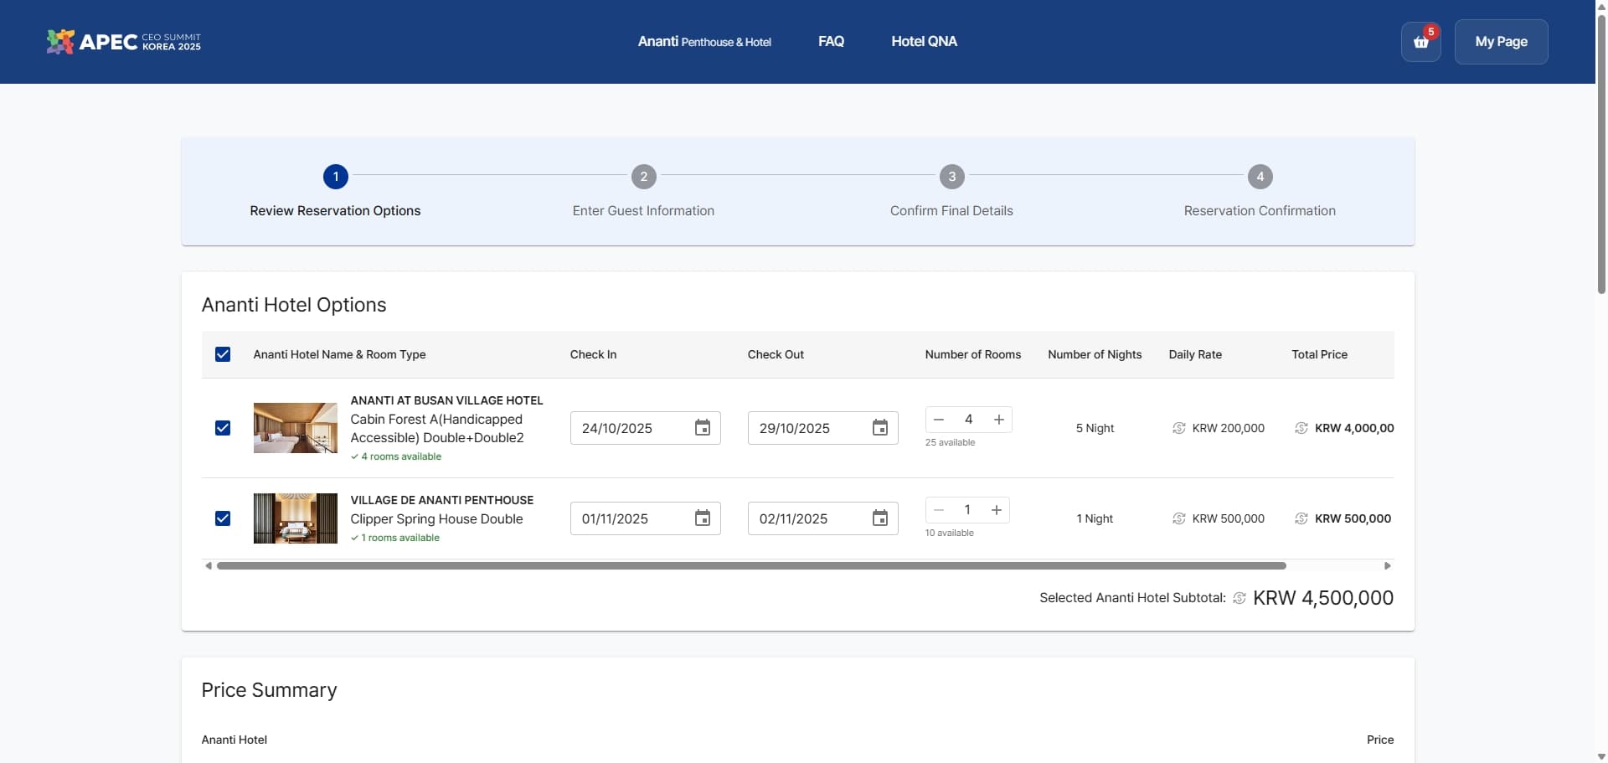Viewport: 1608px width, 763px height.
Task: Open calendar for 29/10/2025 check-out date
Action: (879, 428)
